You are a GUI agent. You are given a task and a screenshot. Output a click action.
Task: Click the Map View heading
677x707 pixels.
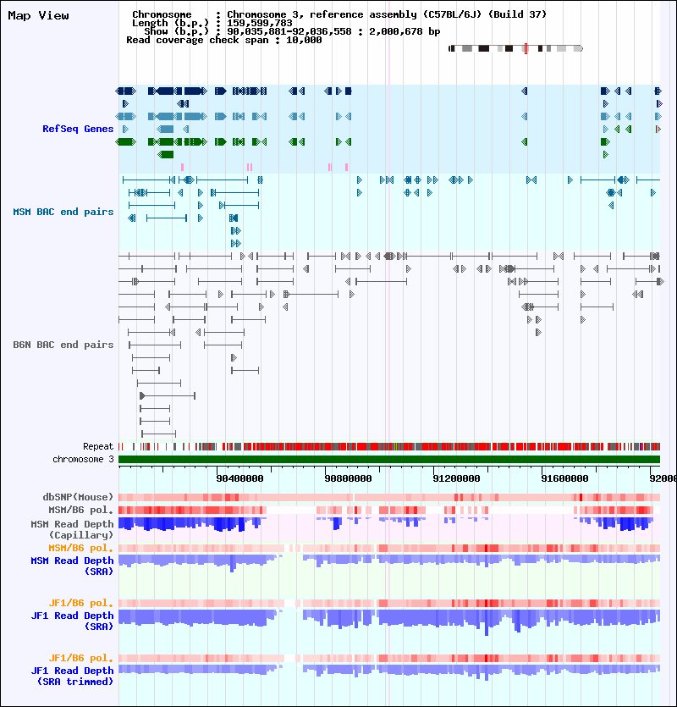point(38,16)
